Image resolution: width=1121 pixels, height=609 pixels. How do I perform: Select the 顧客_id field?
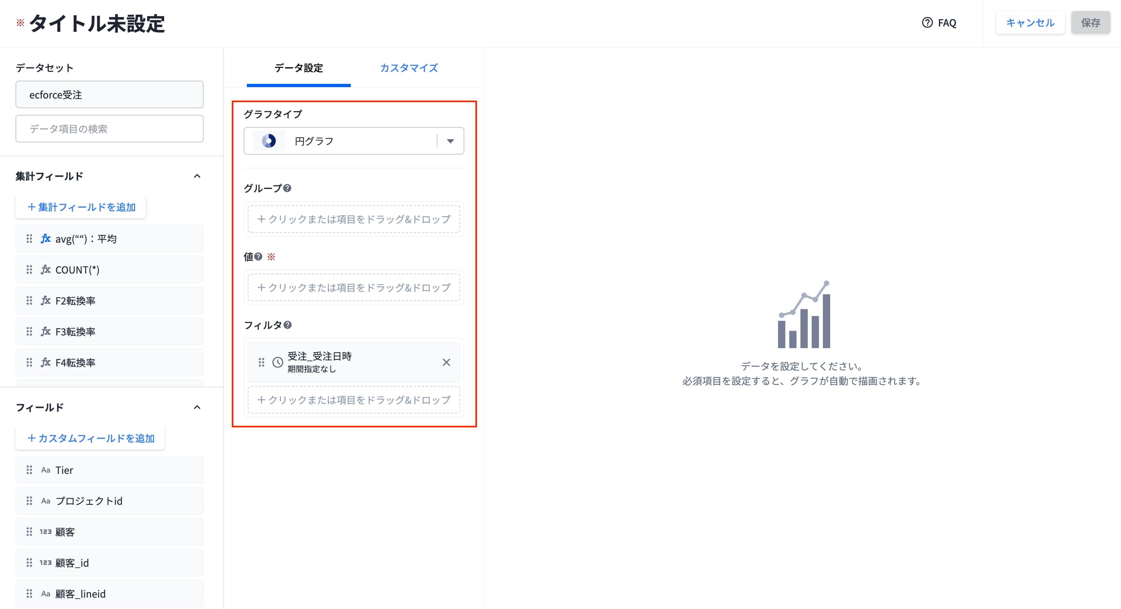pos(109,563)
